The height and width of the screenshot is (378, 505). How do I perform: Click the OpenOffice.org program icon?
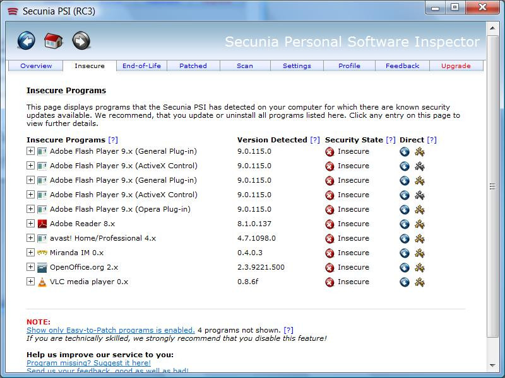42,267
